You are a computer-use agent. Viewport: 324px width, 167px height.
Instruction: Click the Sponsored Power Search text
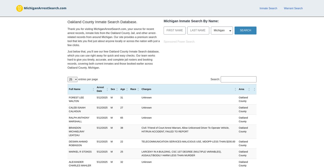click(x=179, y=42)
